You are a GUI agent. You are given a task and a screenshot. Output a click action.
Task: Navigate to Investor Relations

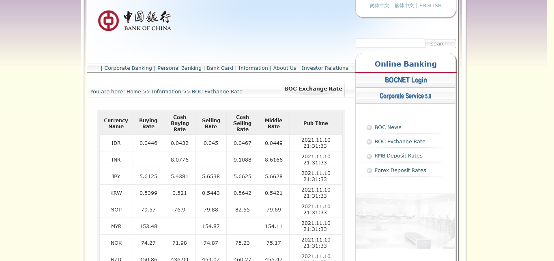pos(325,68)
